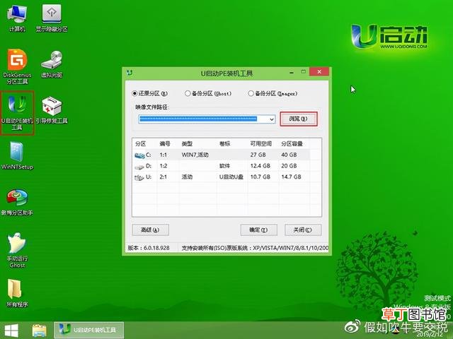Click the Windows Start button

pos(11,331)
